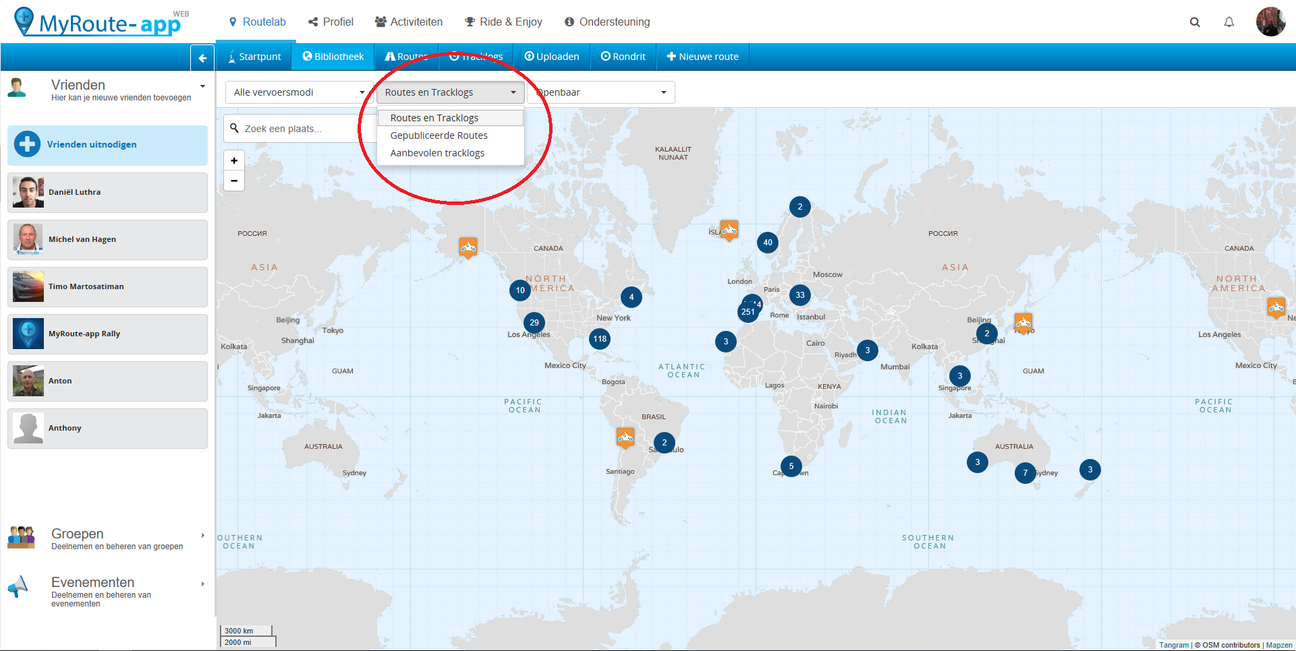Open Mapzen attribution link
This screenshot has width=1296, height=651.
coord(1279,645)
